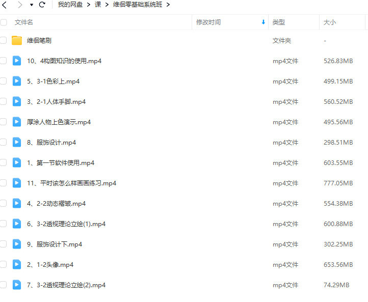Tick checkbox beside 4、2-2动态褶皱.mp4
The width and height of the screenshot is (368, 302).
(x=4, y=204)
